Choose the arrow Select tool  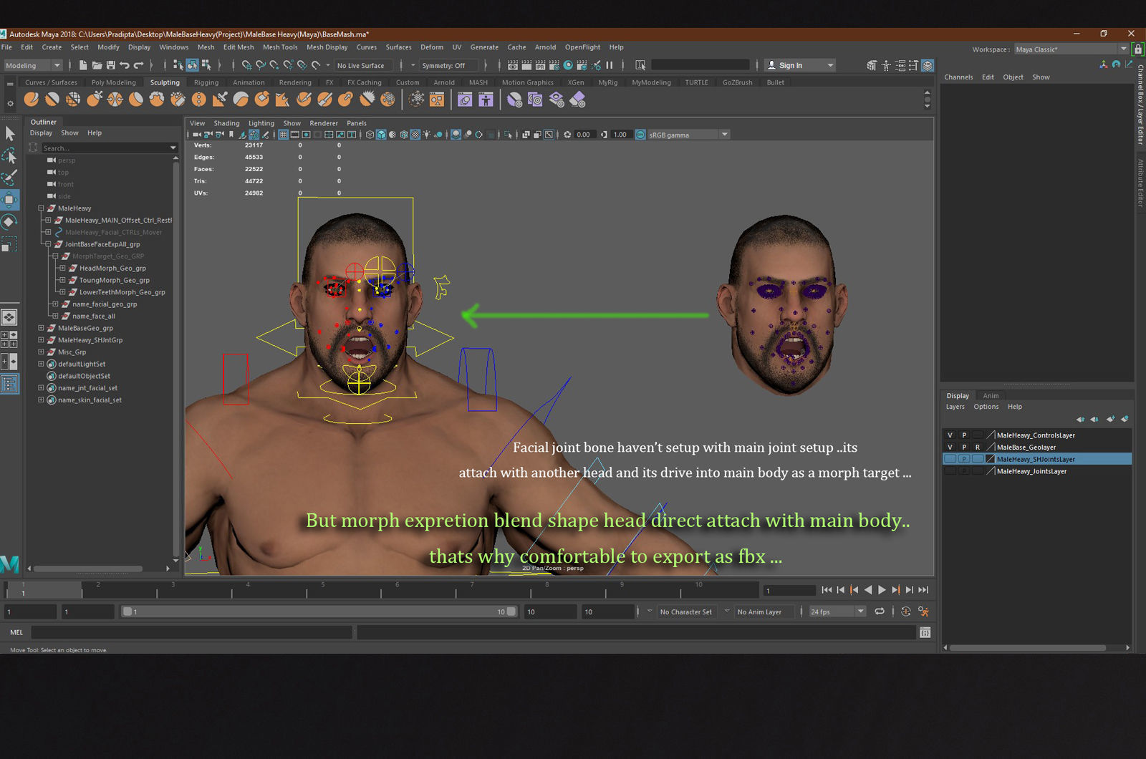[9, 133]
